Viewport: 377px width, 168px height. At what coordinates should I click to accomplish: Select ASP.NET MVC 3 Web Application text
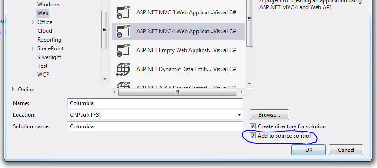[x=175, y=12]
